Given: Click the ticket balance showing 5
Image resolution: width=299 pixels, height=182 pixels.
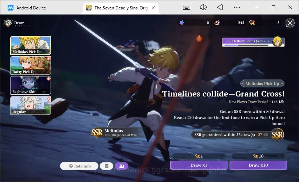Looking at the screenshot, I should pos(278,23).
